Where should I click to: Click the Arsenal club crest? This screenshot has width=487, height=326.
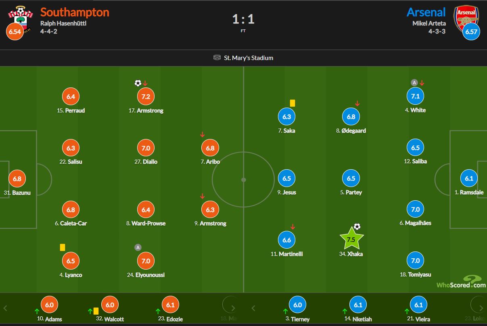(x=465, y=19)
